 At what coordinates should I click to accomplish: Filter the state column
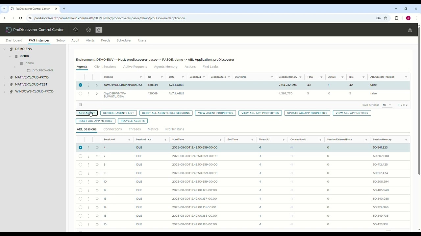[x=183, y=77]
